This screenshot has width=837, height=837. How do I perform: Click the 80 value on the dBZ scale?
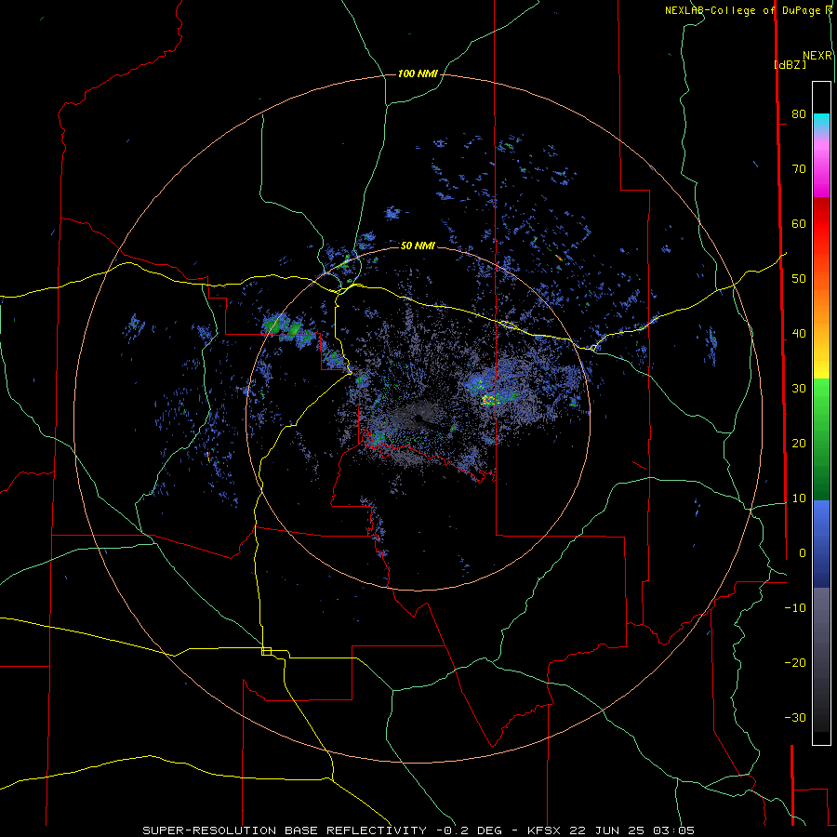pos(799,114)
